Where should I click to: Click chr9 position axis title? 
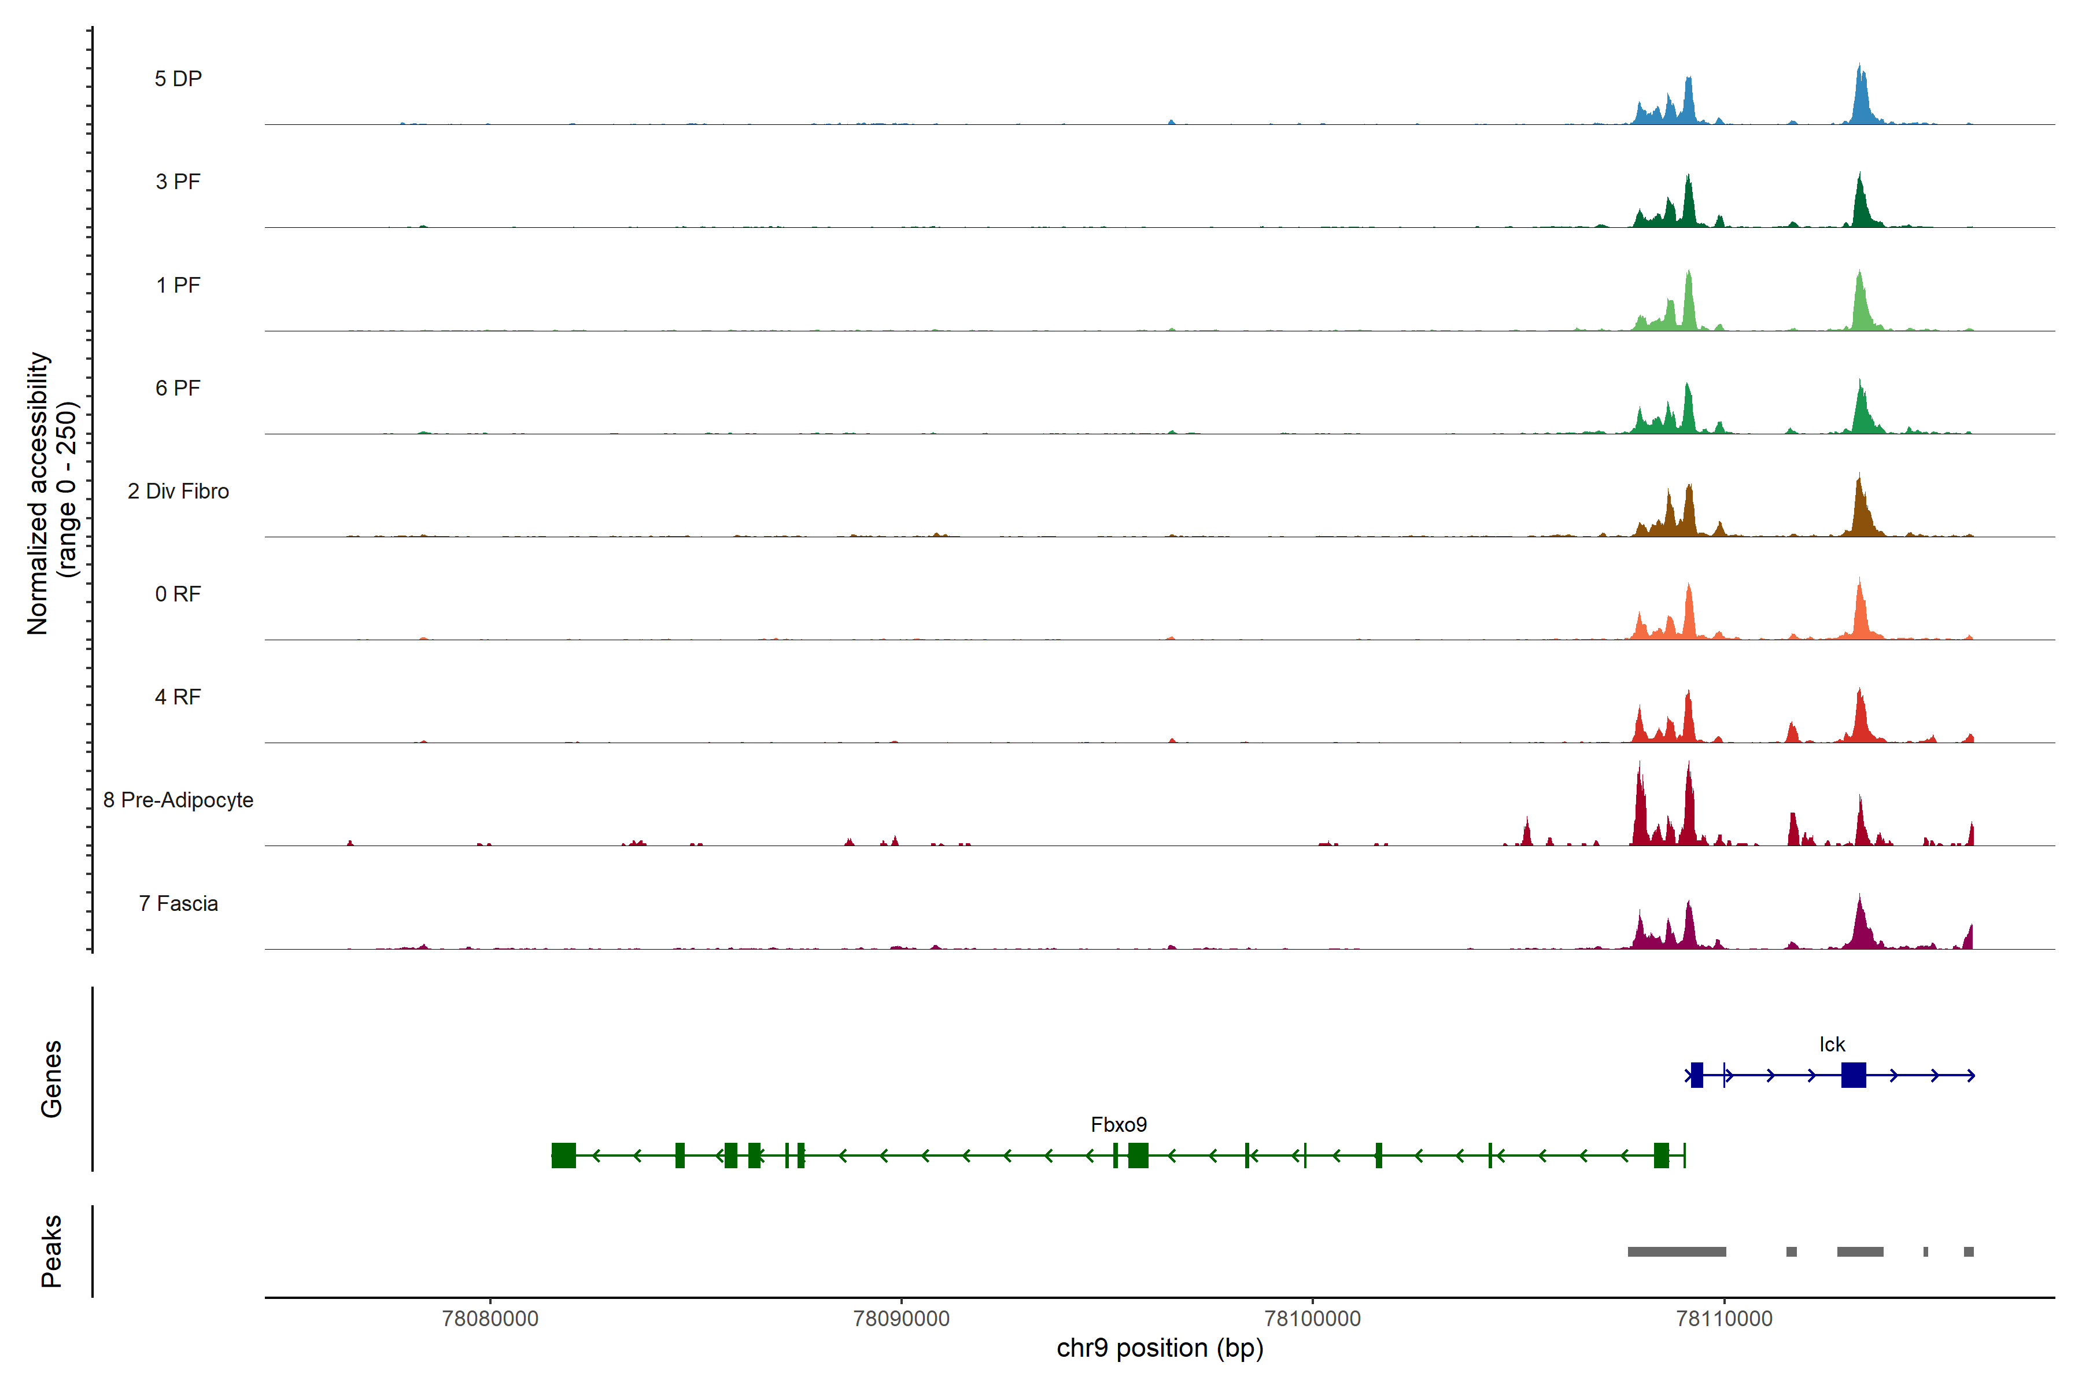1160,1348
